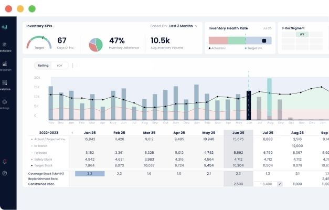This screenshot has width=329, height=210.
Task: Click the AY cell in 9-Box Segment
Action: point(302,34)
